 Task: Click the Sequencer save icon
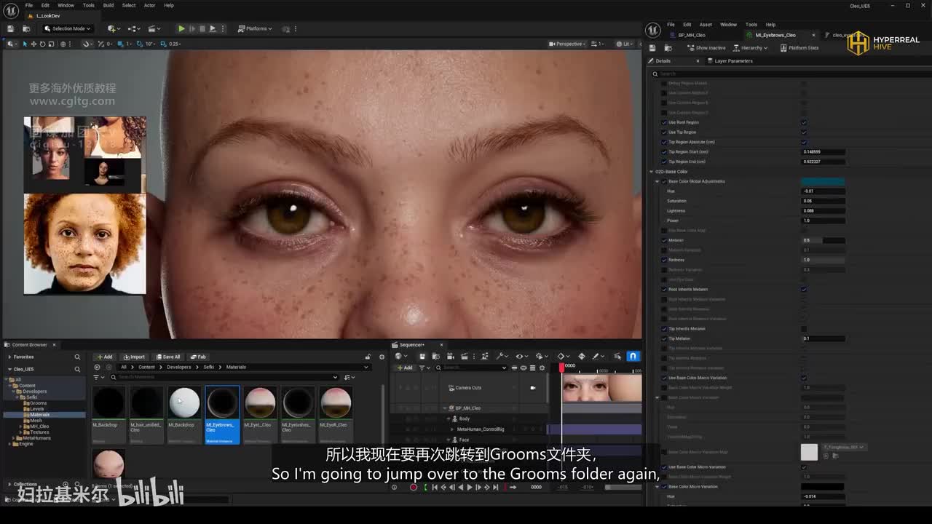(422, 357)
